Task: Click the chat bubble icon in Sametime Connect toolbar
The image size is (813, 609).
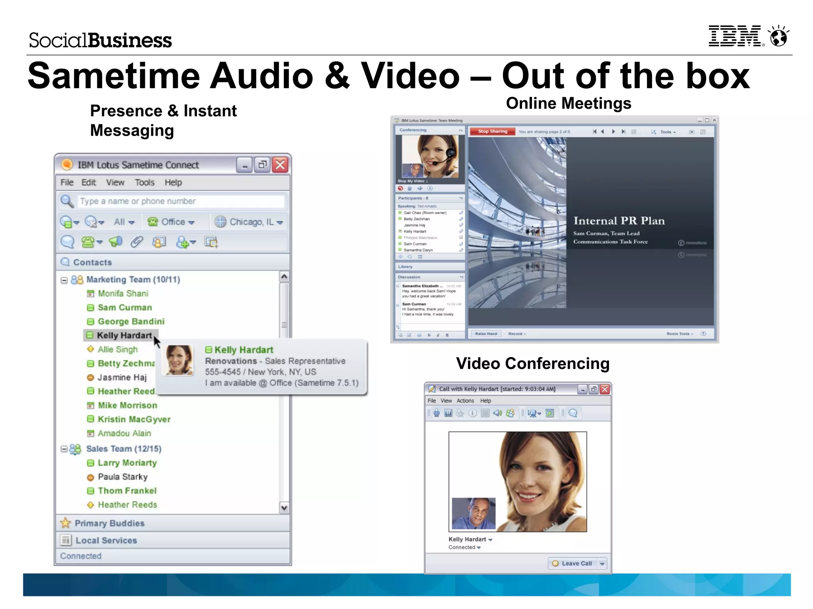Action: coord(67,242)
